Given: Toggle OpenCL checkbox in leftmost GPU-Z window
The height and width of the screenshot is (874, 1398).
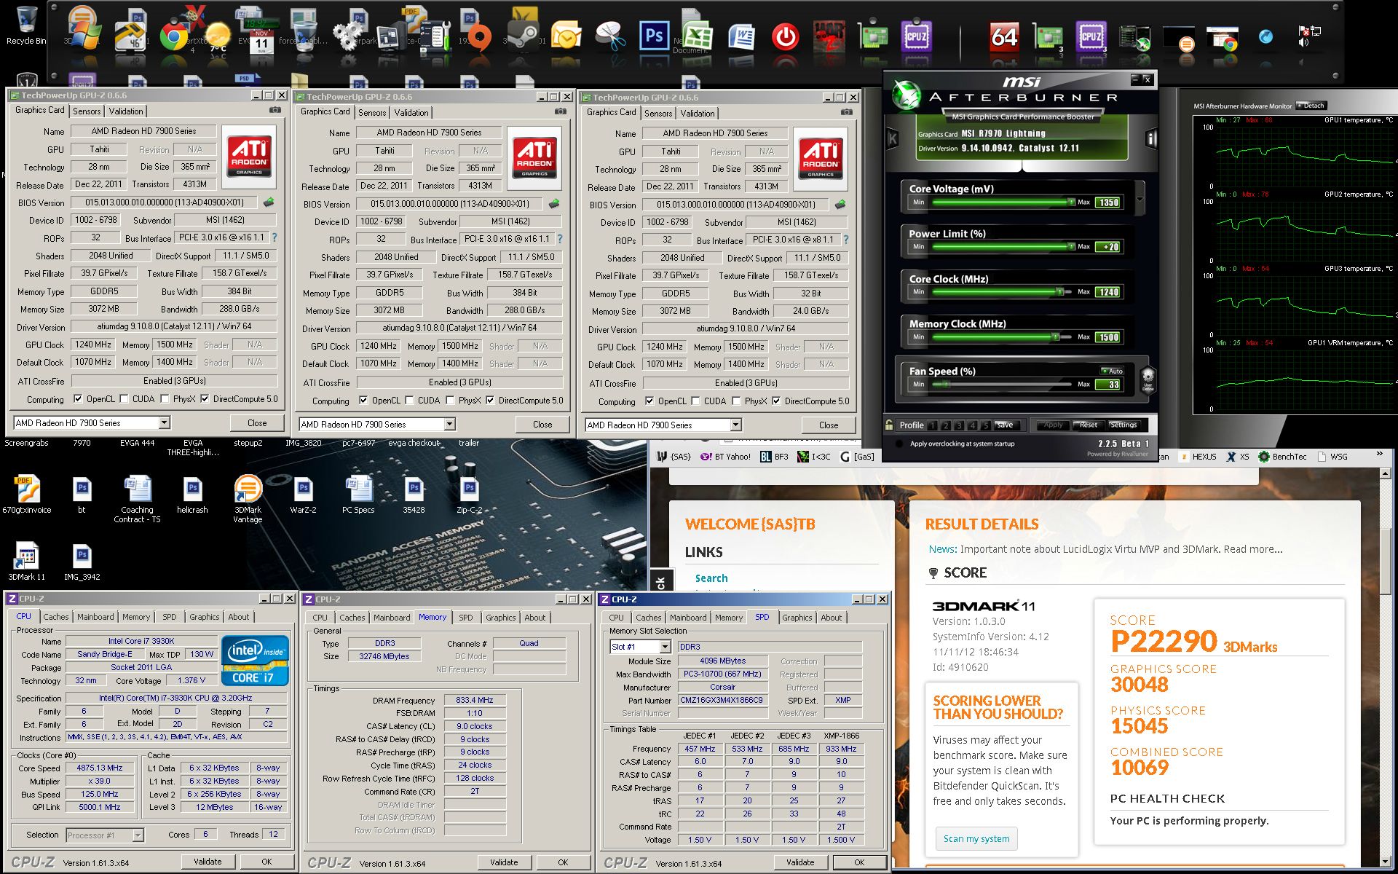Looking at the screenshot, I should click(x=78, y=398).
